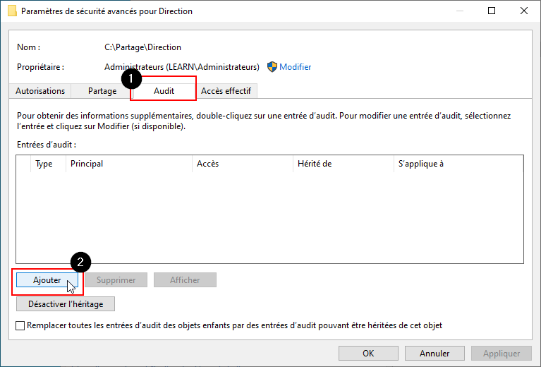This screenshot has height=367, width=541.
Task: Click the greyed Afficher button
Action: pos(185,280)
